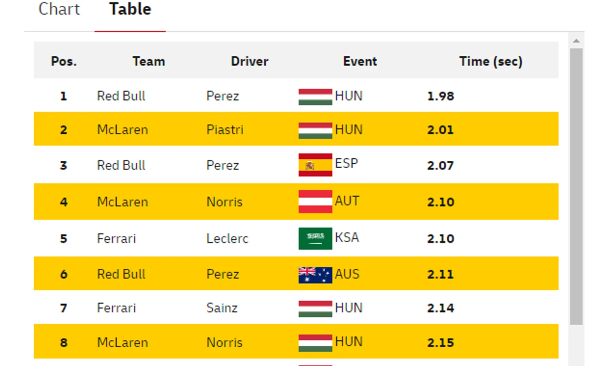Click the scrollbar up arrow

coord(576,41)
